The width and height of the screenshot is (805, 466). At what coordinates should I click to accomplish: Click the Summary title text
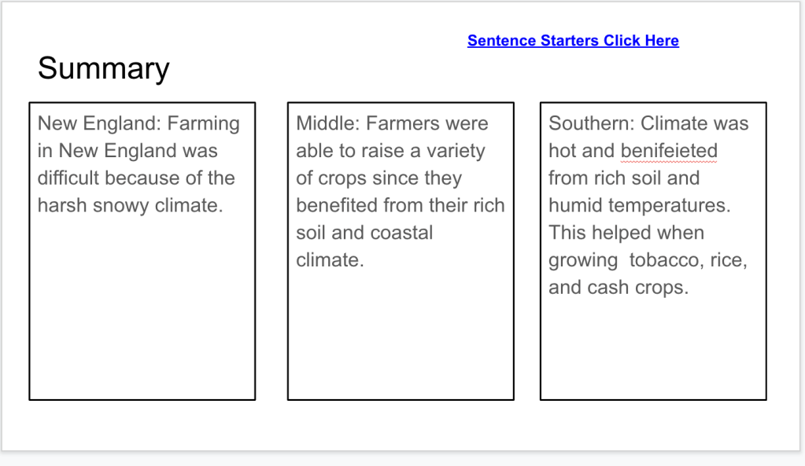[x=103, y=68]
